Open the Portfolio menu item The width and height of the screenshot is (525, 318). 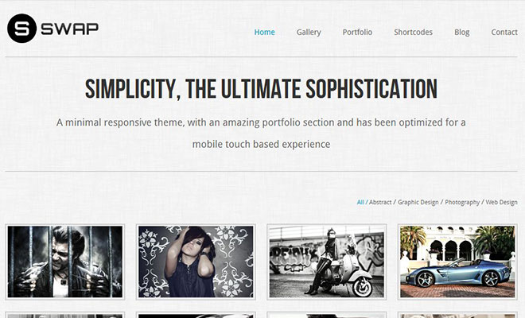pyautogui.click(x=357, y=32)
